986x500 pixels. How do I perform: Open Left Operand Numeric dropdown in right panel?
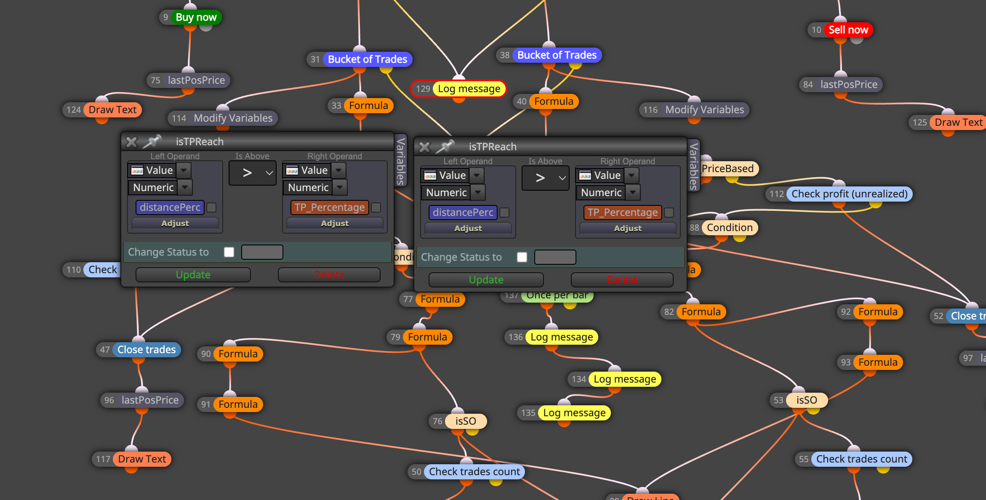(x=478, y=193)
